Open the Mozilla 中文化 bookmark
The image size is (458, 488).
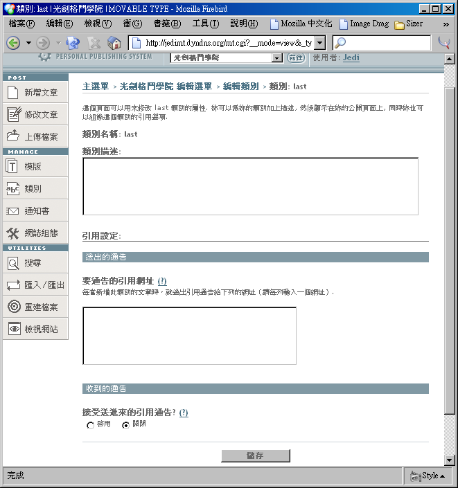(301, 24)
